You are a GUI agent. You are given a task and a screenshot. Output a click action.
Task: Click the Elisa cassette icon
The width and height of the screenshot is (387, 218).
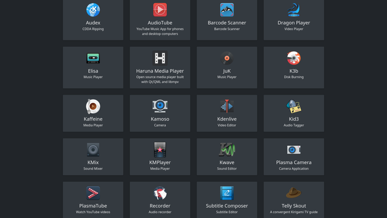coord(93,58)
